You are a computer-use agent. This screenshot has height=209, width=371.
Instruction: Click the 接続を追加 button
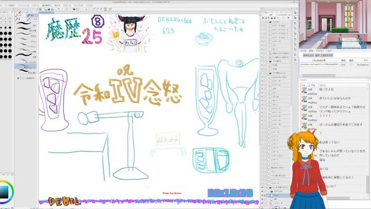[308, 55]
